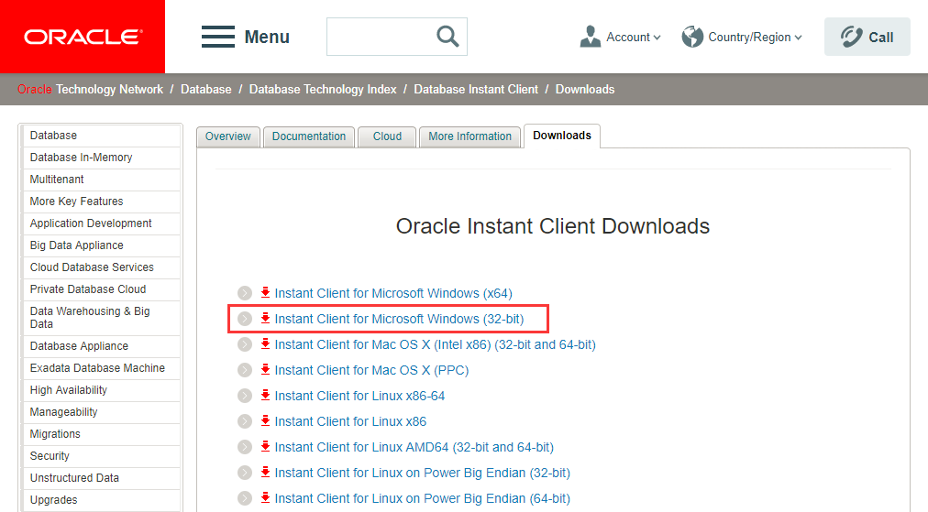The image size is (928, 512).
Task: Expand the Account dropdown chevron
Action: pyautogui.click(x=657, y=38)
